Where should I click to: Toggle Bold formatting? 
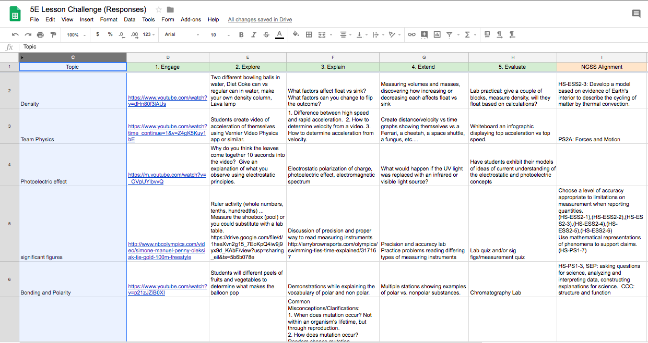[241, 35]
